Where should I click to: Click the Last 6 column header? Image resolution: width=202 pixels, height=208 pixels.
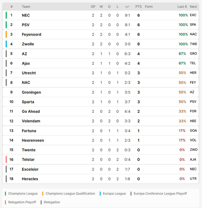182,7
